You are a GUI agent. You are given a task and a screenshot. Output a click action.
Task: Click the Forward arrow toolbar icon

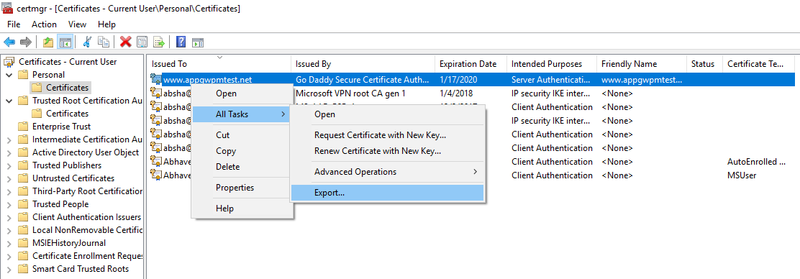click(25, 42)
